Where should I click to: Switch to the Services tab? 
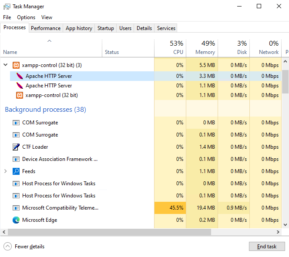pyautogui.click(x=166, y=28)
